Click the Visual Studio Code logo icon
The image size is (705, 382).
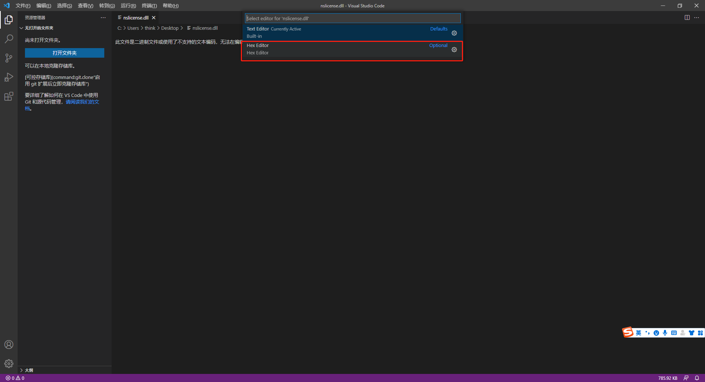coord(7,6)
